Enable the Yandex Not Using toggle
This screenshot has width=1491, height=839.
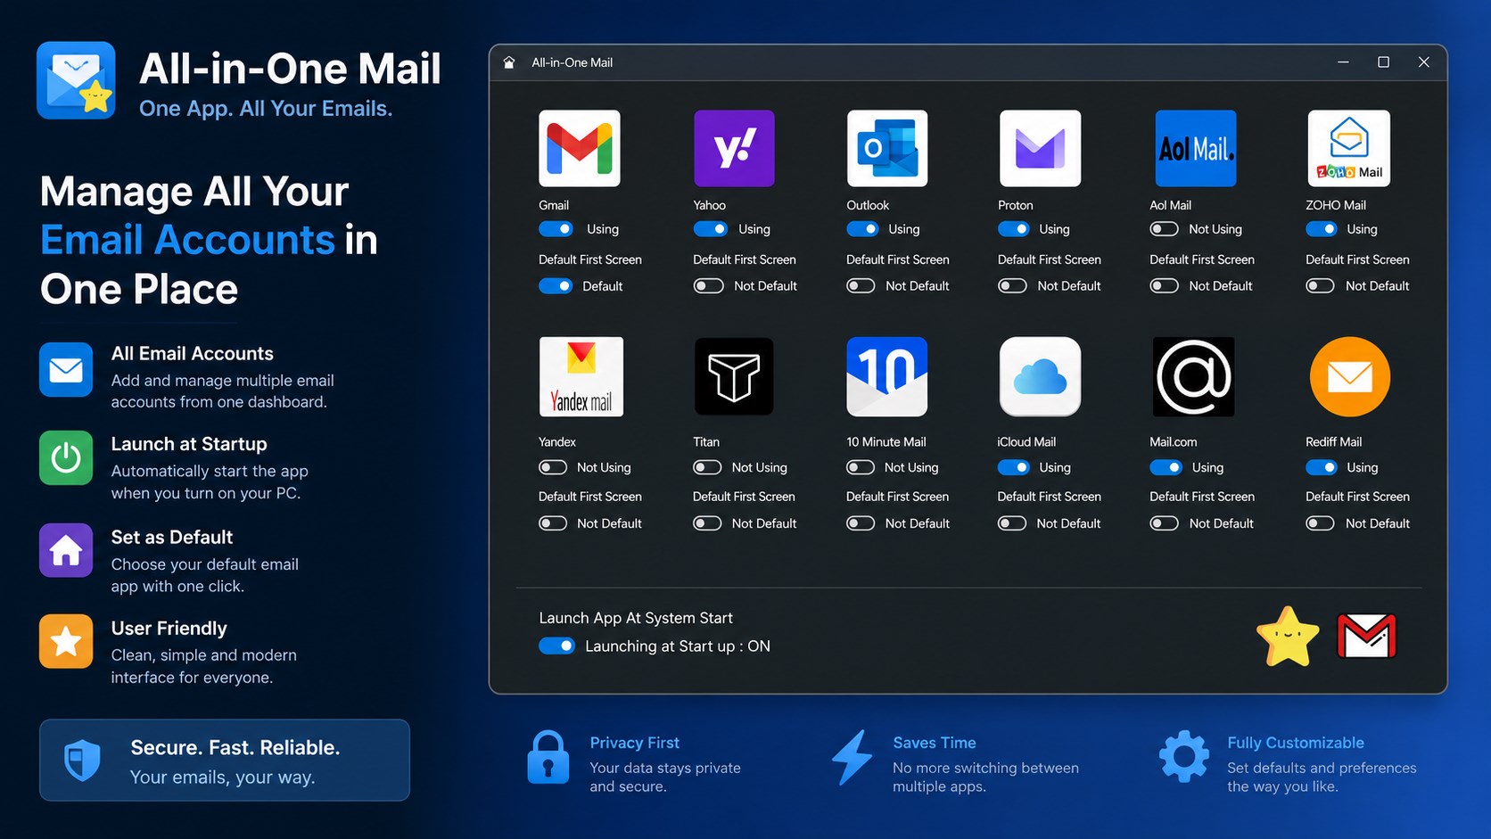pos(553,467)
